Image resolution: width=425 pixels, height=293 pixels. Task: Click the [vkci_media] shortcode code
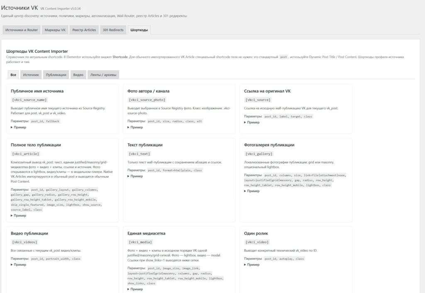point(140,242)
